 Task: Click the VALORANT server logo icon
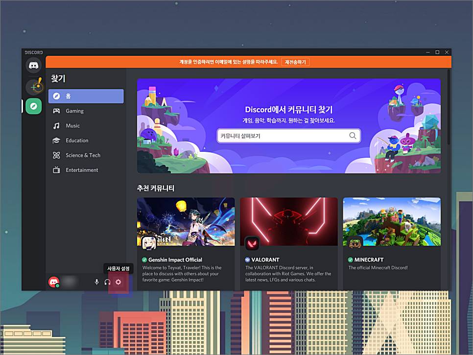(x=252, y=243)
